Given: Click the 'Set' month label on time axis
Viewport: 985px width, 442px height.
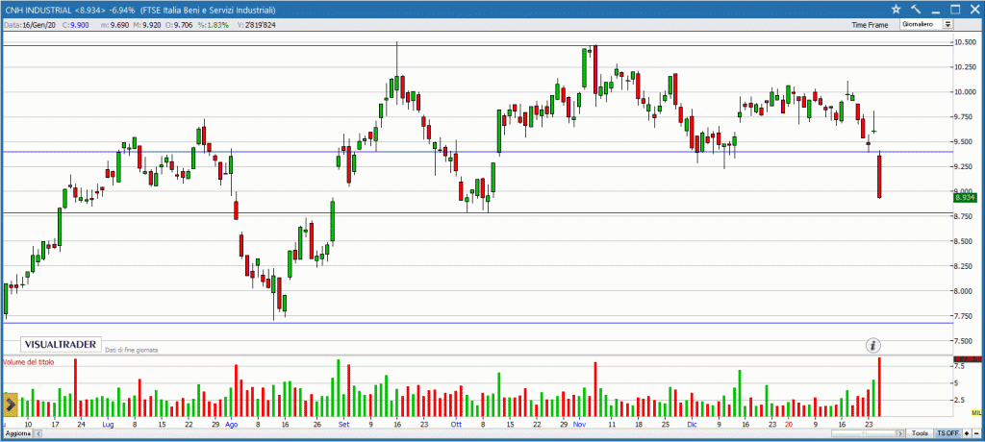Looking at the screenshot, I should 343,424.
